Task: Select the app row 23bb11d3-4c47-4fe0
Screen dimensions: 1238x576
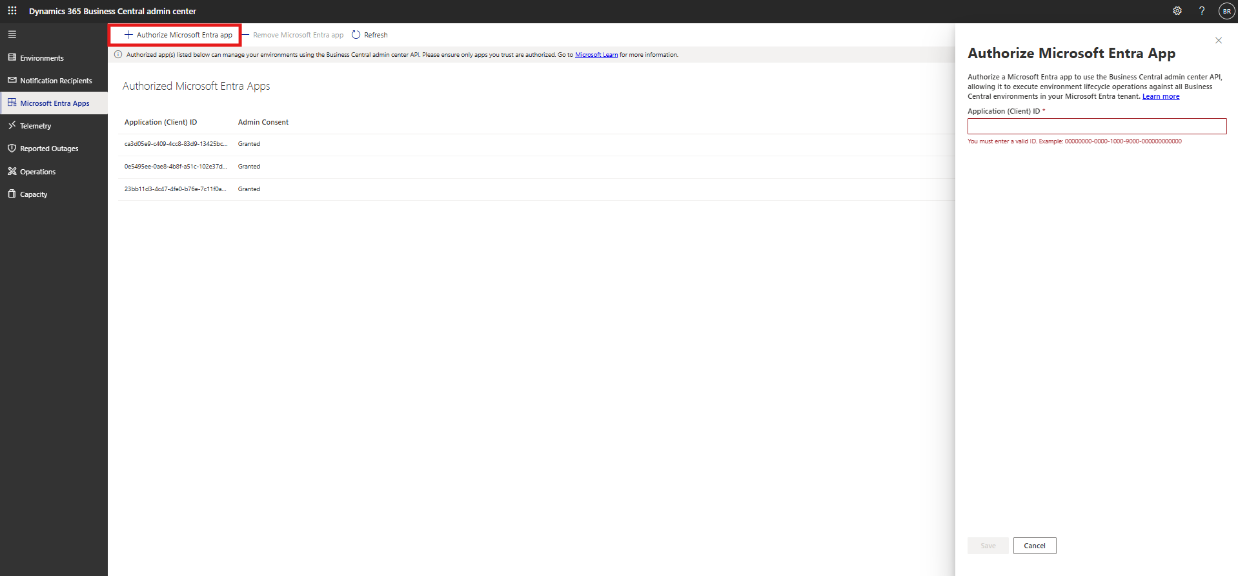Action: pos(536,189)
